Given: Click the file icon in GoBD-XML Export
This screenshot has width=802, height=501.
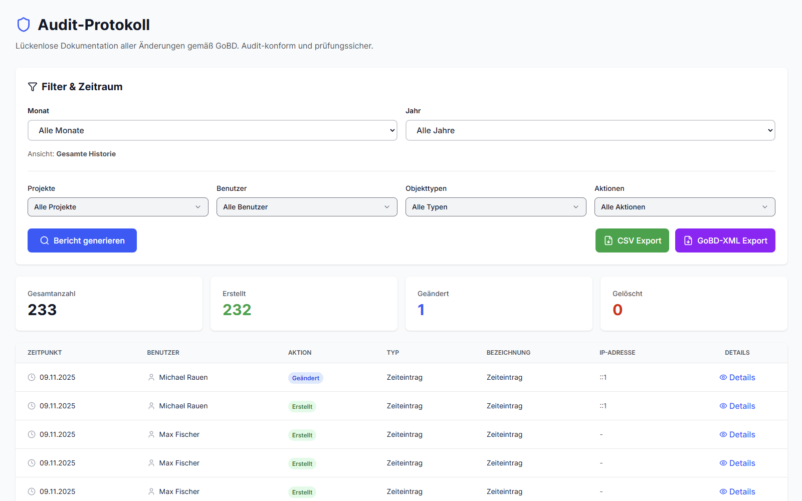Looking at the screenshot, I should [x=688, y=240].
